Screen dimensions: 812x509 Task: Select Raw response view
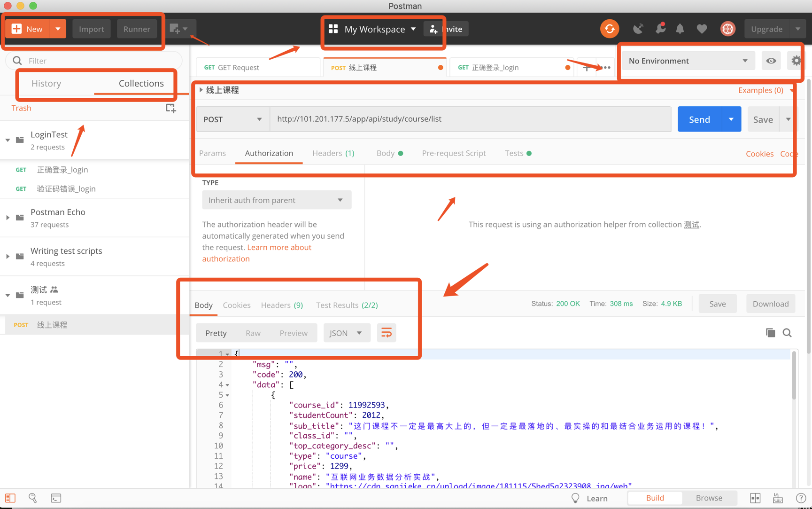click(253, 333)
